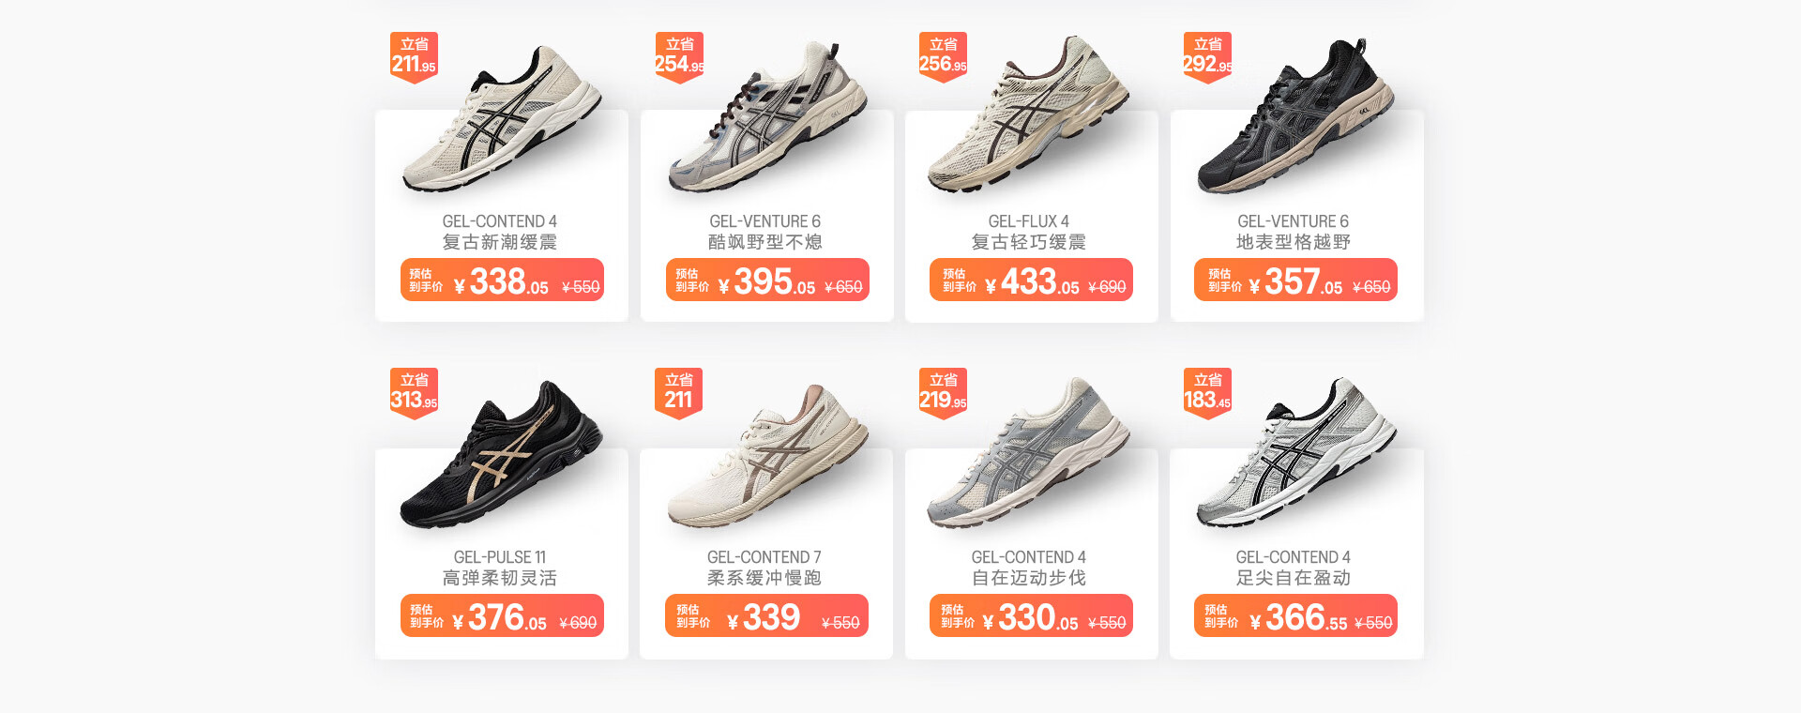Click the ¥338.05 estimated price button
1801x713 pixels.
click(x=502, y=280)
